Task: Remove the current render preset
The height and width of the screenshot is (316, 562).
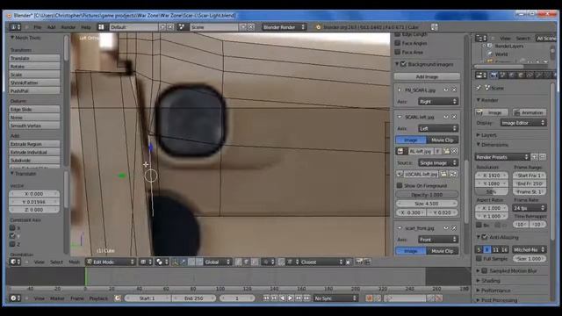Action: 543,157
